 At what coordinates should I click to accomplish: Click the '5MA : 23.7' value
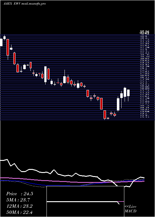click(x=18, y=200)
